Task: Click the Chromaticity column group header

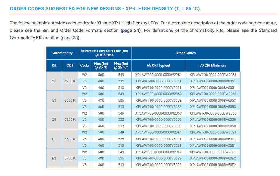Action: pyautogui.click(x=62, y=53)
